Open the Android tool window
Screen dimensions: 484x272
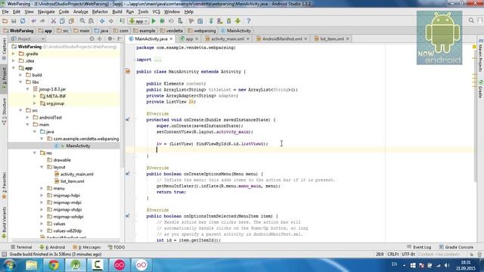click(x=52, y=247)
